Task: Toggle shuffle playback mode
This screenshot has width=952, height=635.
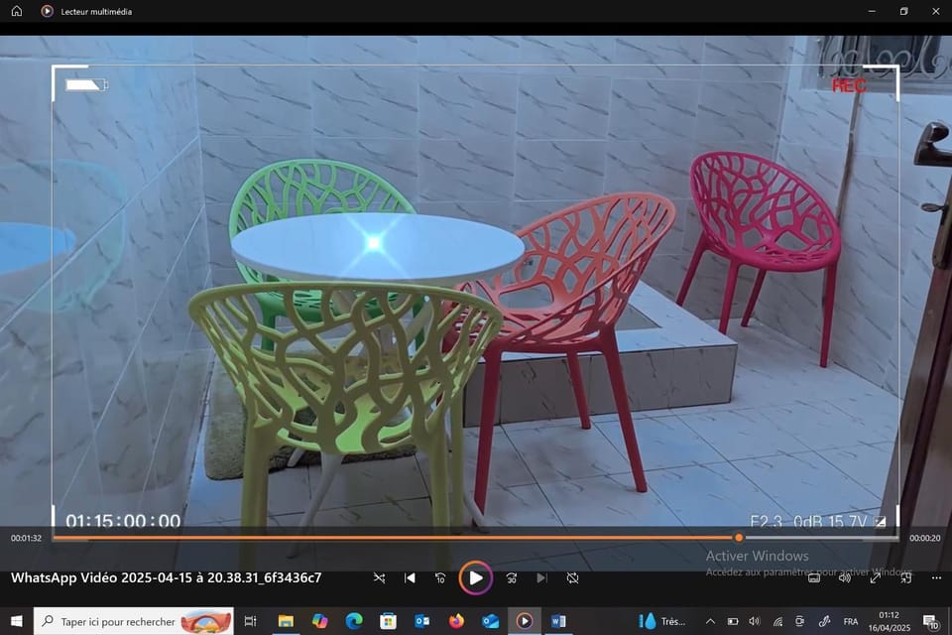Action: pos(380,577)
